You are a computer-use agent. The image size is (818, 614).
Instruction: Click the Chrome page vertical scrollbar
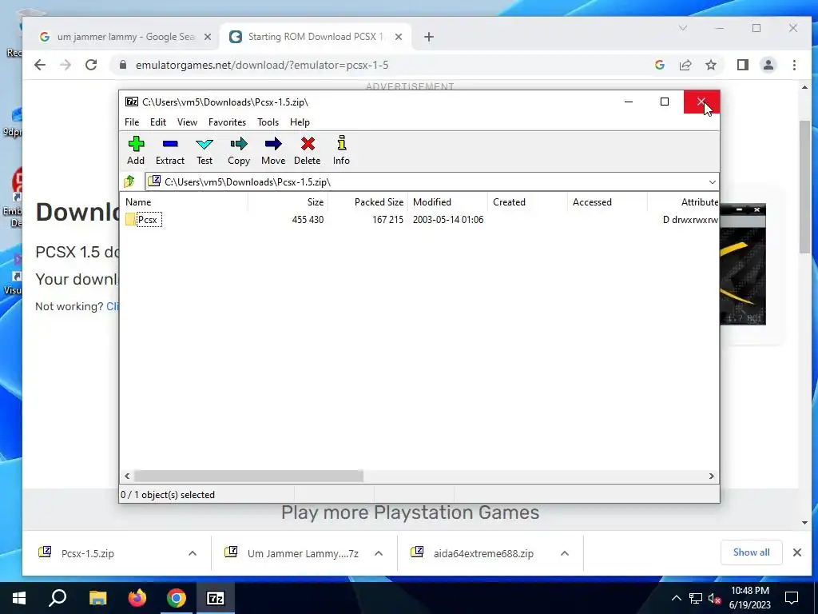click(x=804, y=187)
